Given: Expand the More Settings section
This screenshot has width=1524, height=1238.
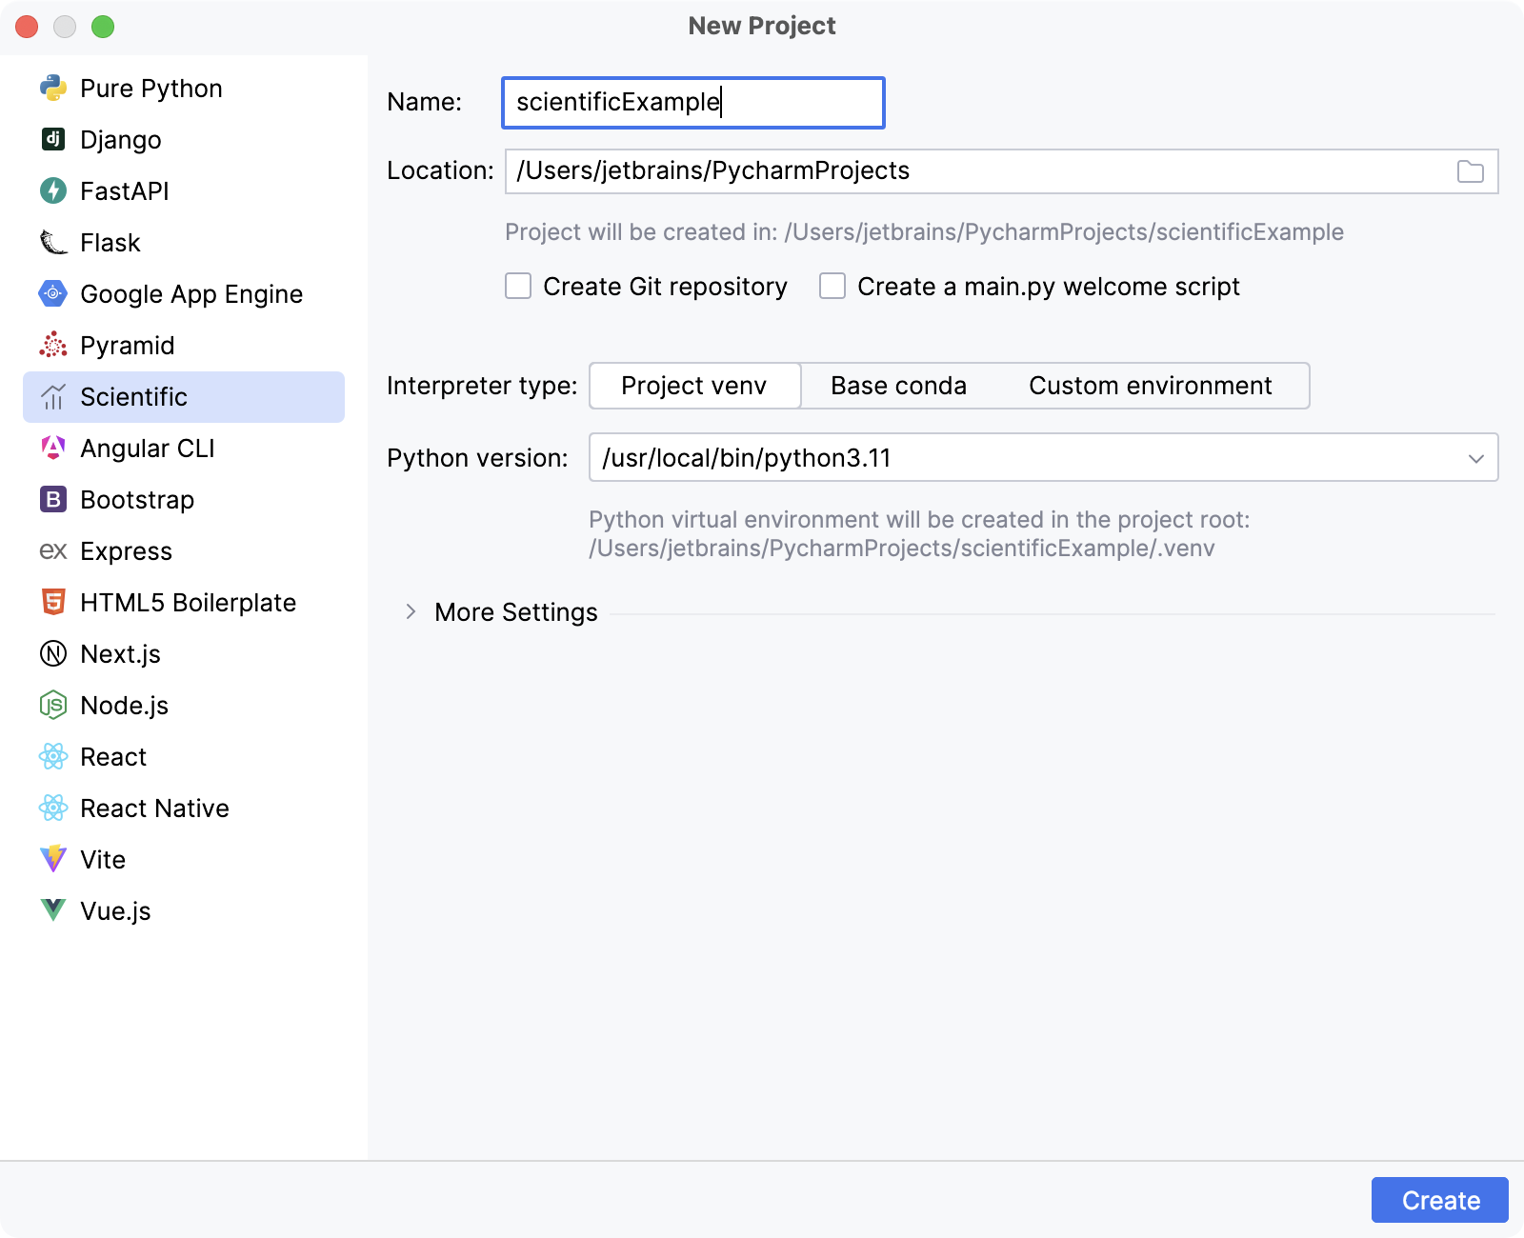Looking at the screenshot, I should pos(514,612).
